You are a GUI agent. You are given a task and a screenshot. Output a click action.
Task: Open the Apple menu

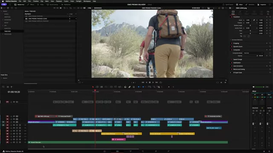[3, 1]
